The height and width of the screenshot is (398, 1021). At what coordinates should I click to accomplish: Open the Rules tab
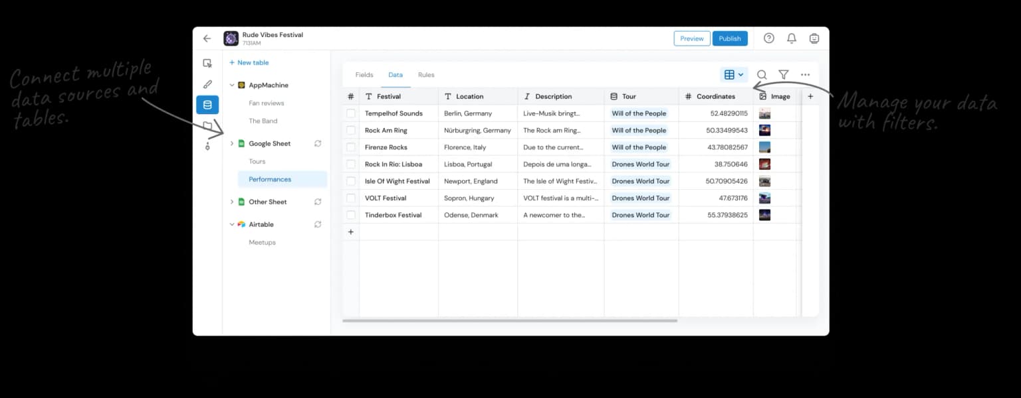pos(426,74)
